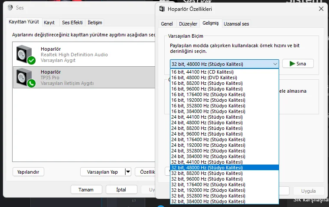Select 24 bit, 48000 Hz option
Viewport: 329px width, 207px height.
(x=224, y=123)
